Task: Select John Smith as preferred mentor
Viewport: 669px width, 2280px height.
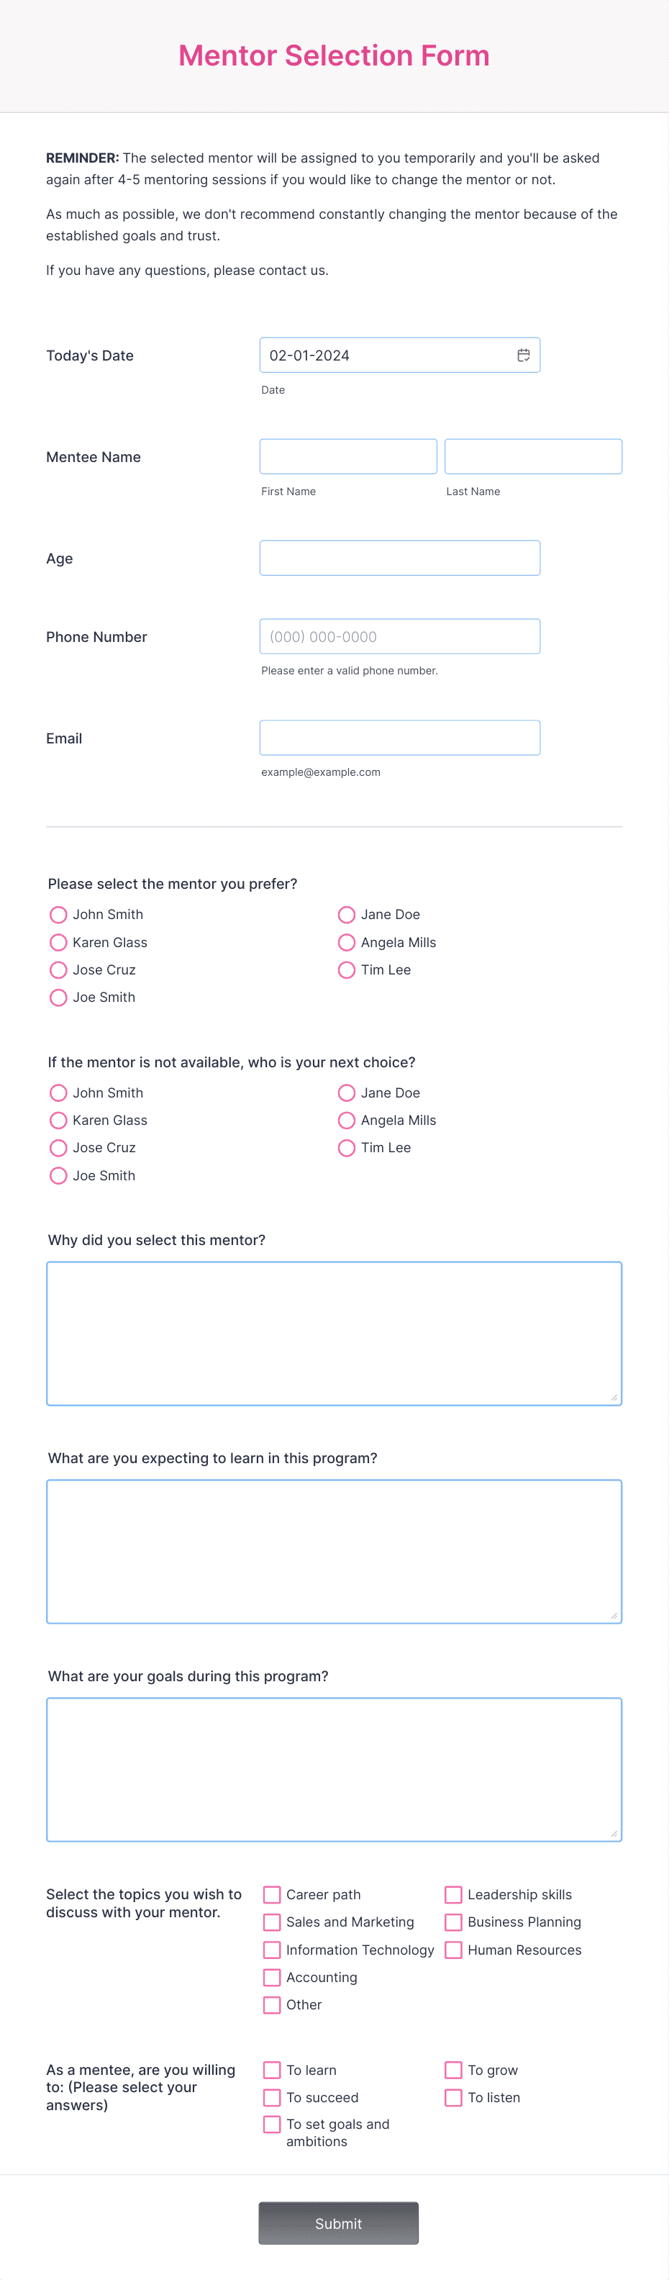Action: (58, 914)
